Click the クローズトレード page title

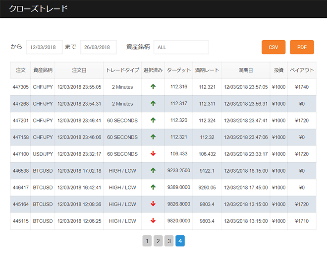pyautogui.click(x=38, y=8)
